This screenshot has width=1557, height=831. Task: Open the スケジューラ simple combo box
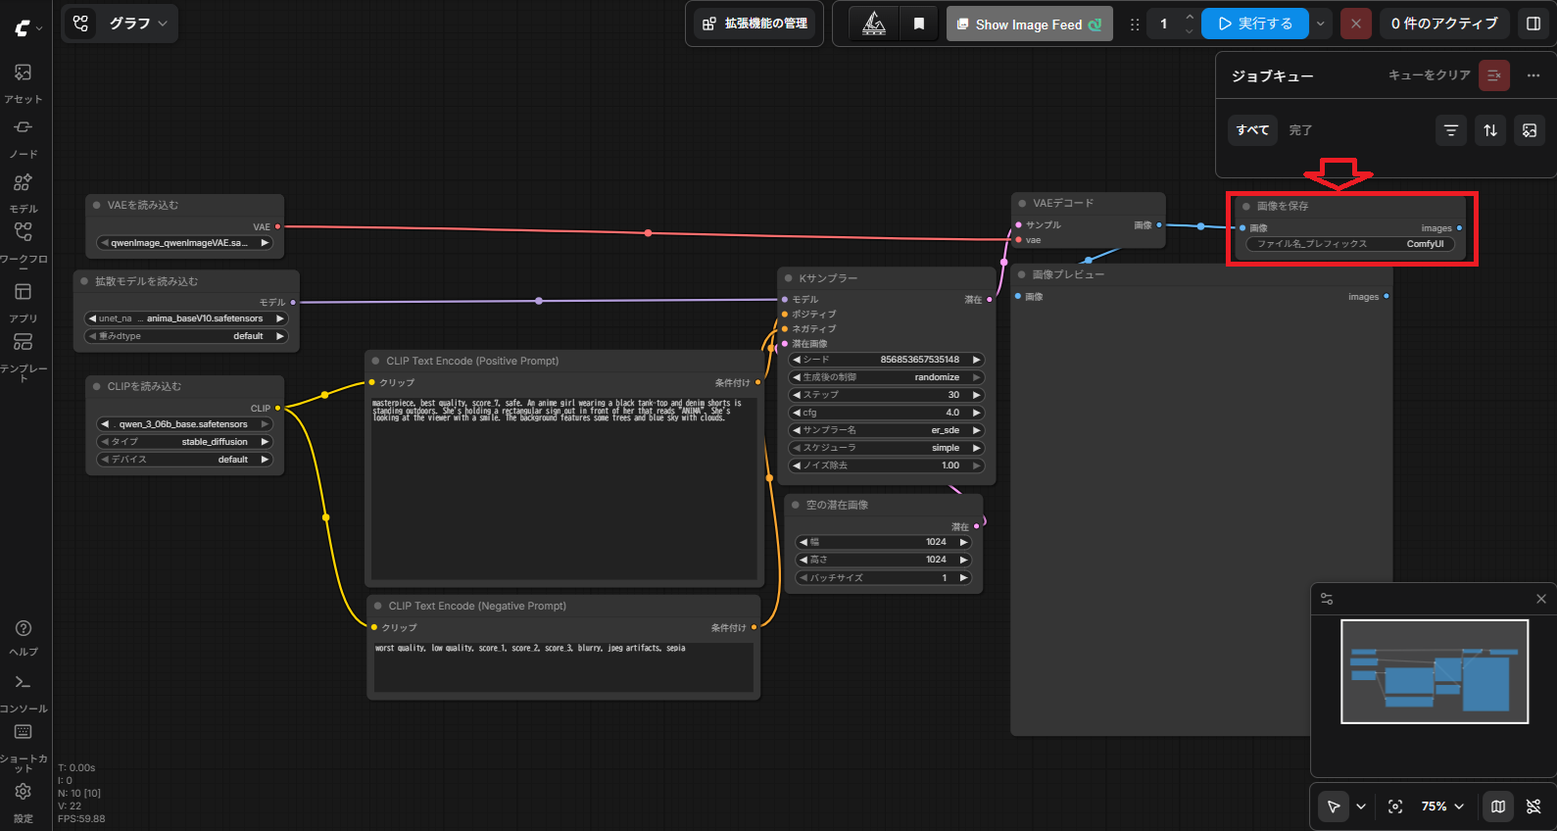pos(886,448)
